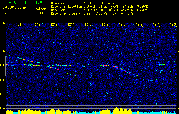Click the name Takanori Kawachi
The width and height of the screenshot is (179, 114).
[100, 3]
